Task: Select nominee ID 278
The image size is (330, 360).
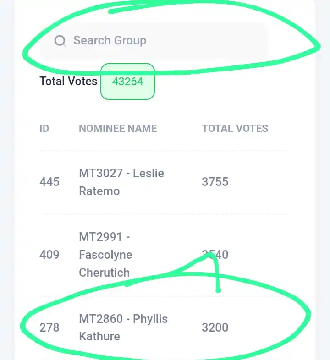Action: pyautogui.click(x=49, y=327)
